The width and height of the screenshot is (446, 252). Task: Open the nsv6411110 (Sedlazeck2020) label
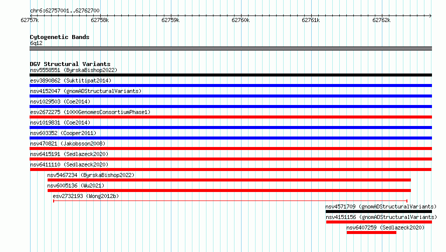69,164
